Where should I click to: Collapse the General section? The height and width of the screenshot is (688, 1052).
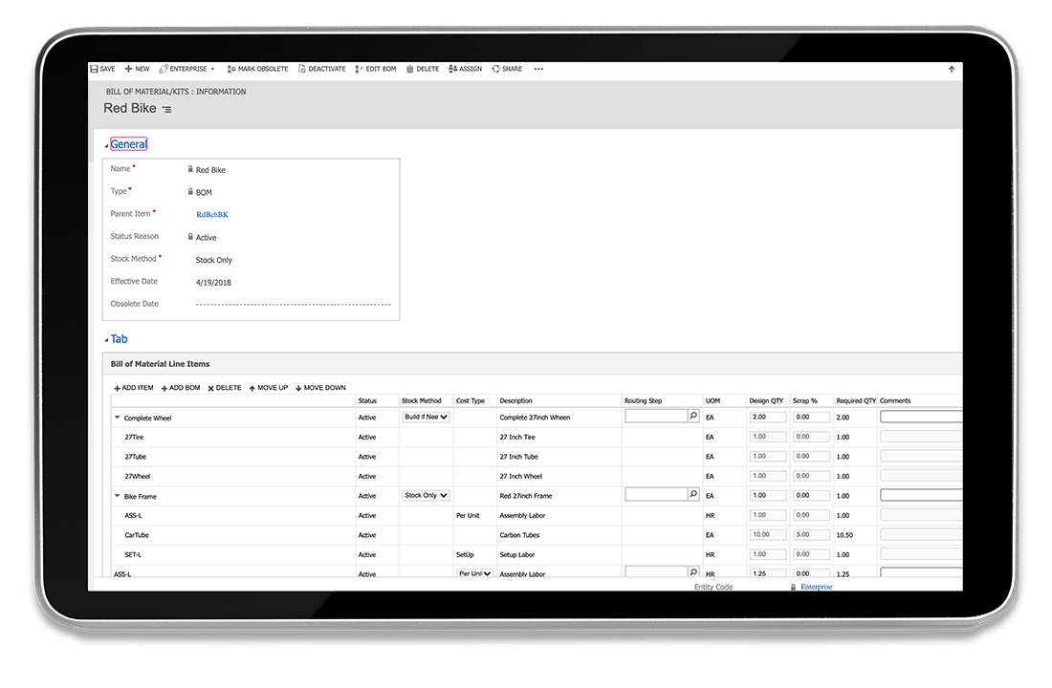coord(106,145)
